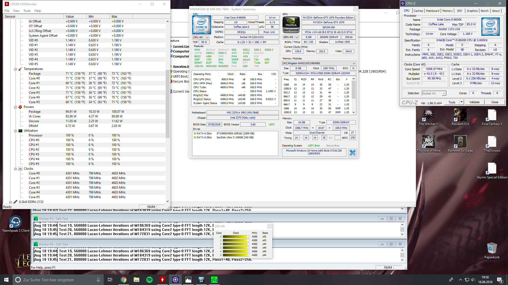Click the Utilization graph icon in HWMonitor

(20, 131)
